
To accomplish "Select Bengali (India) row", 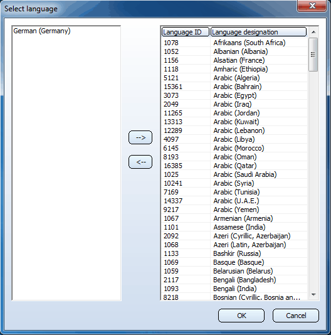I will 234,289.
